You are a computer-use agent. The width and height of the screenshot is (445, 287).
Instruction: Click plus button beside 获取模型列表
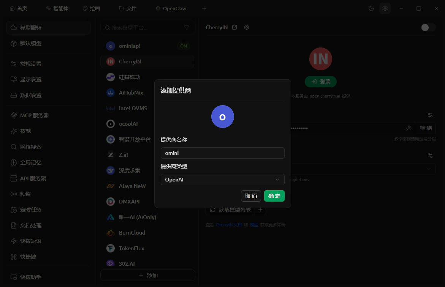(x=260, y=210)
